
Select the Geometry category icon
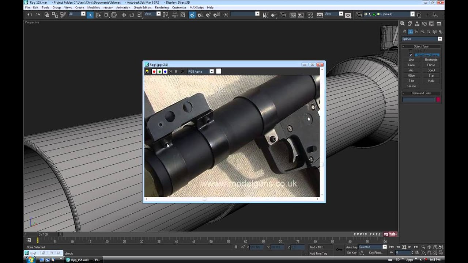(x=404, y=32)
